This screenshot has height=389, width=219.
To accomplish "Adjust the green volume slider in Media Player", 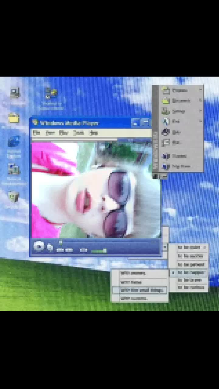I will point(99,251).
